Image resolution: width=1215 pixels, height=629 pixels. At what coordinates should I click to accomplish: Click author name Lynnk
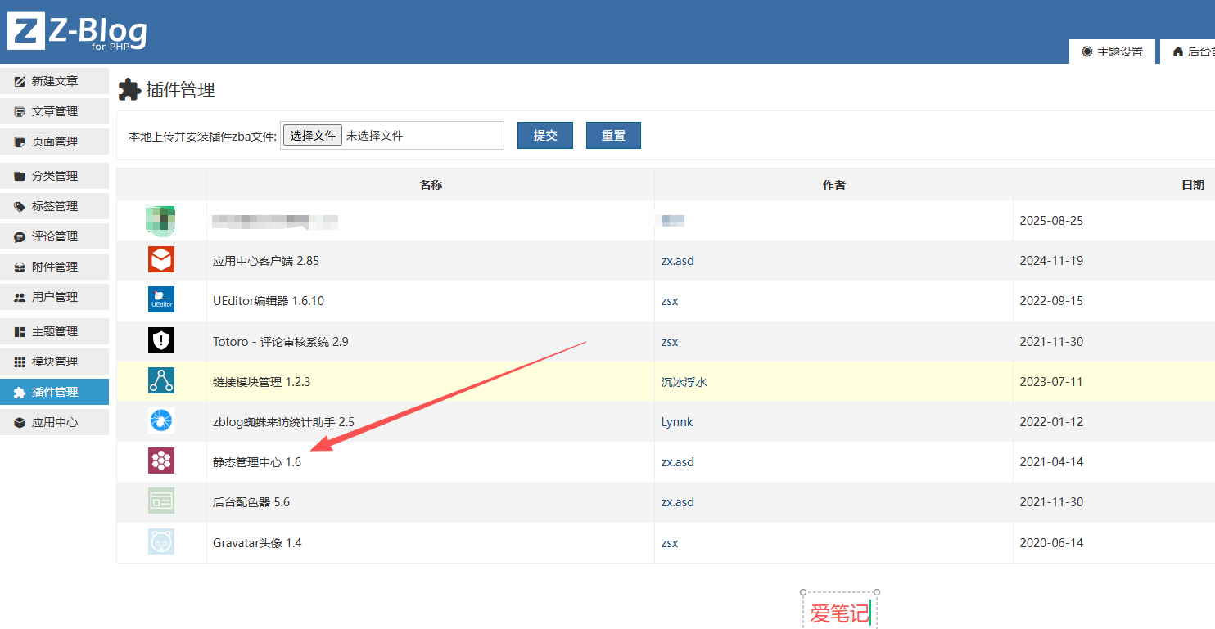pyautogui.click(x=677, y=422)
